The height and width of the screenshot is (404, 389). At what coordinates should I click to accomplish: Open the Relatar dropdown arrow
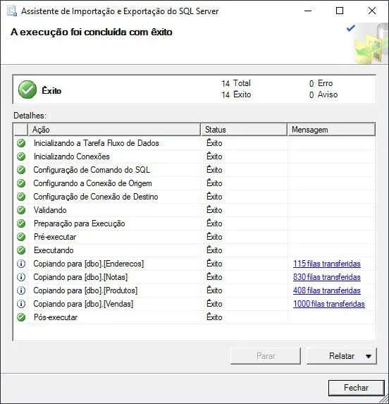[369, 356]
